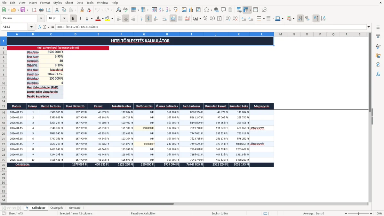This screenshot has width=384, height=216.
Task: Apply the yellow background color swatch
Action: 108,19
